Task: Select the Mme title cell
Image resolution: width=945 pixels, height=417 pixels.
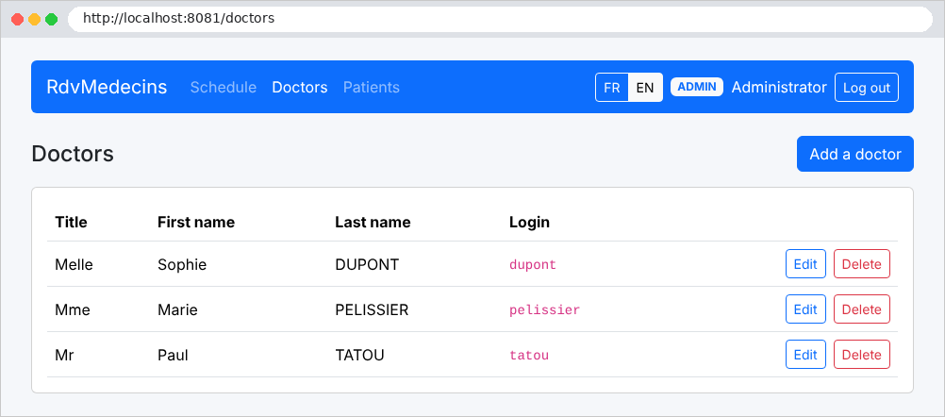Action: 73,309
